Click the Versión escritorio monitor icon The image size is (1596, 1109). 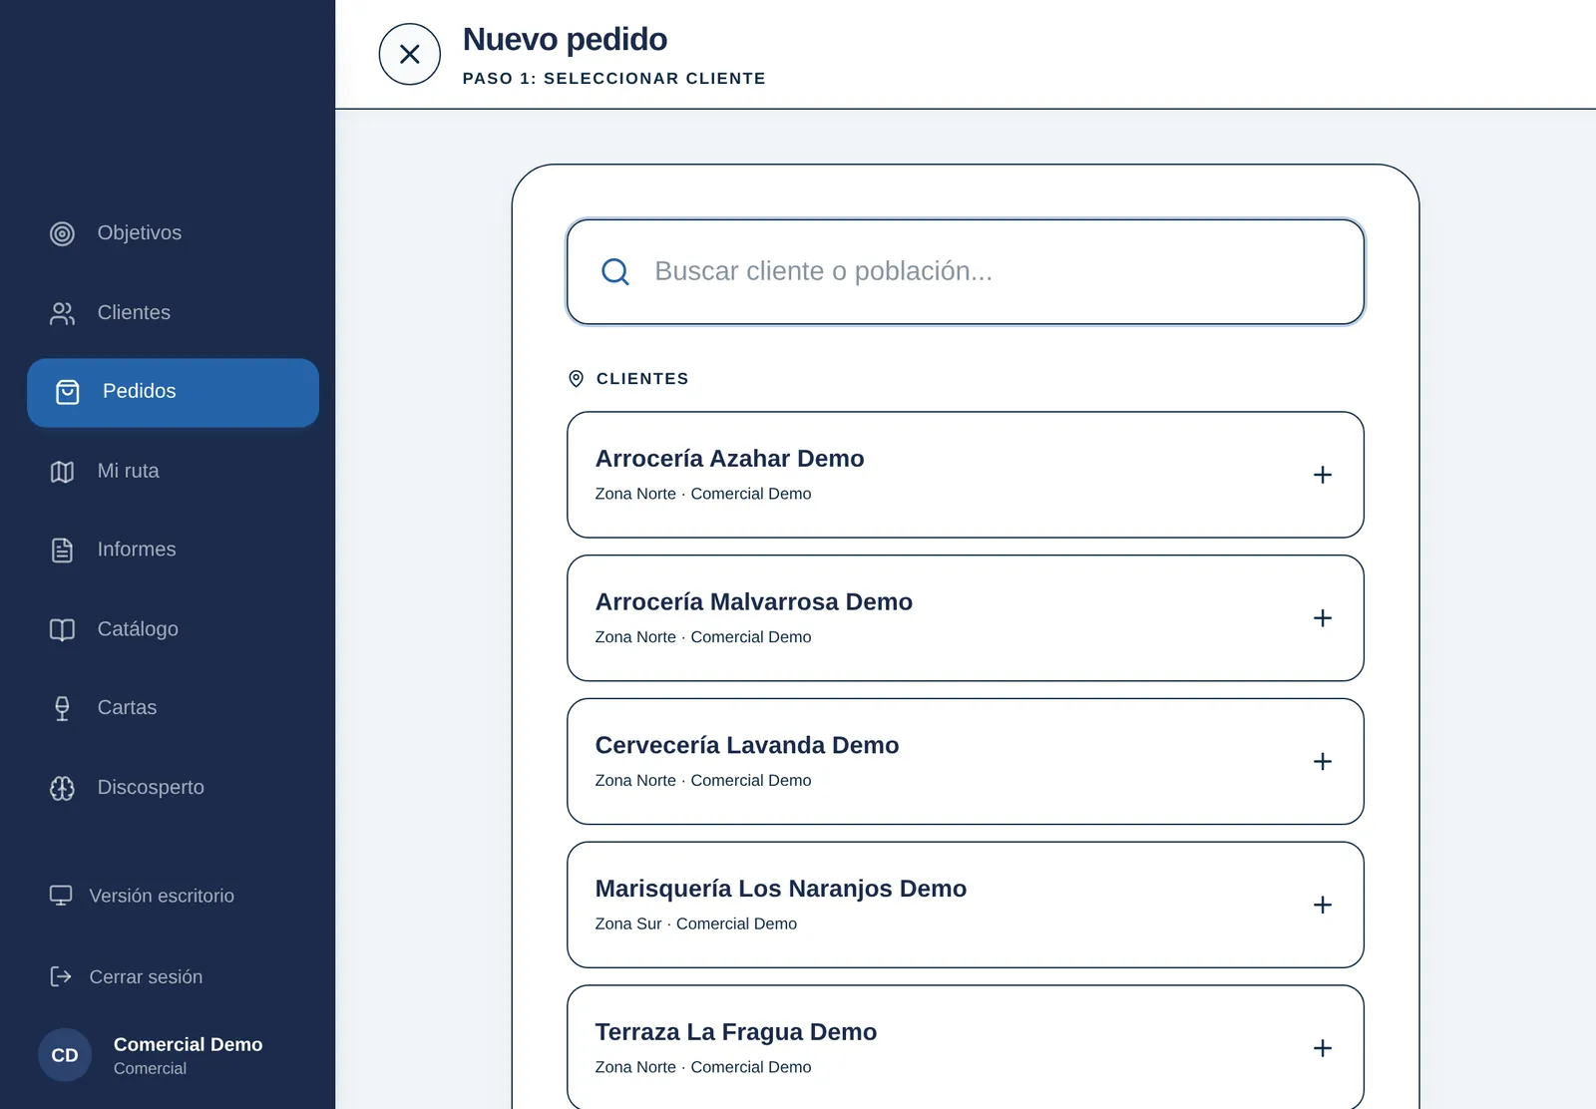61,896
